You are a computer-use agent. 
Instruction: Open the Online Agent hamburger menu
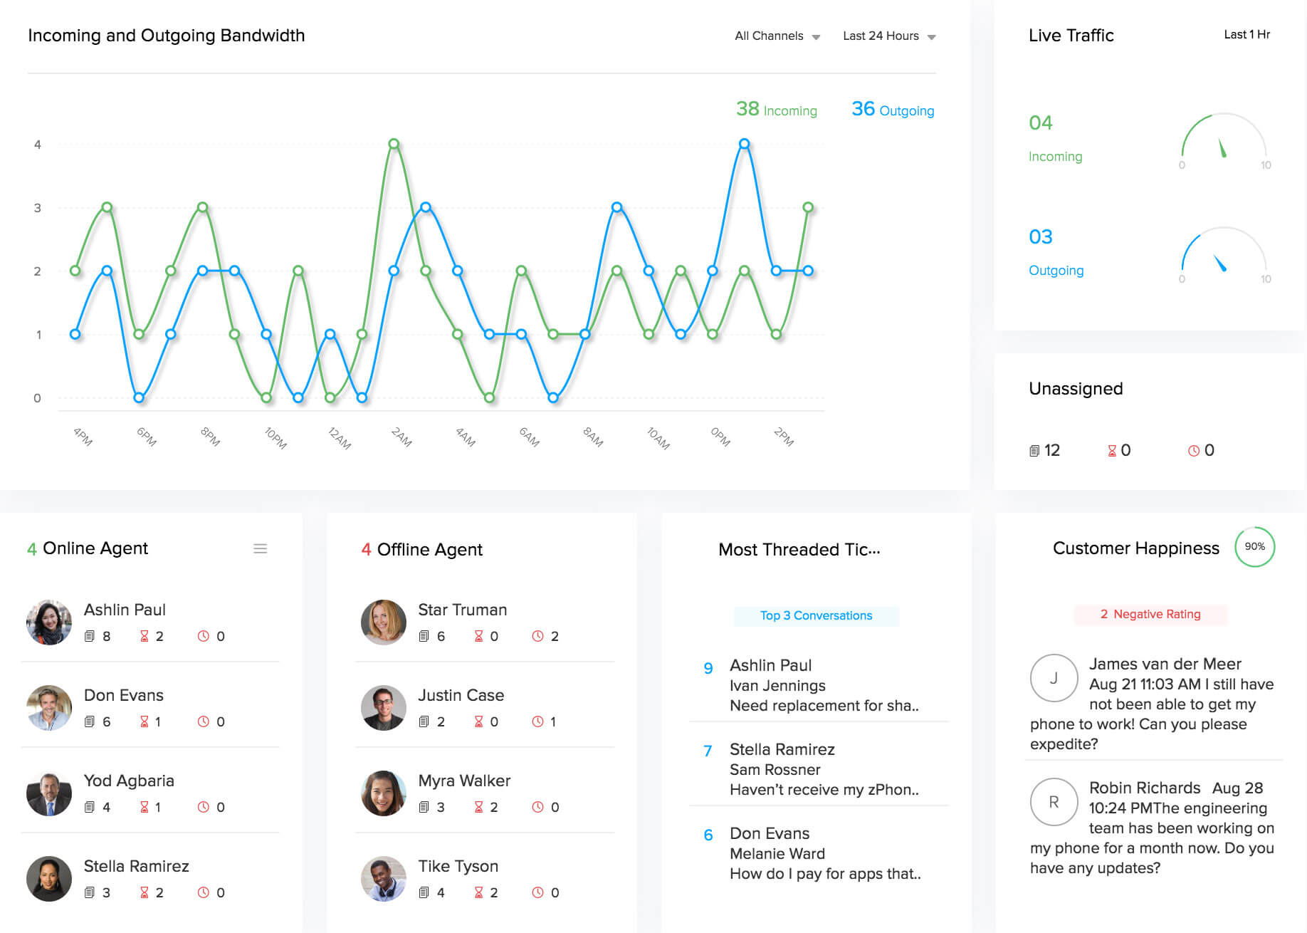(x=261, y=548)
